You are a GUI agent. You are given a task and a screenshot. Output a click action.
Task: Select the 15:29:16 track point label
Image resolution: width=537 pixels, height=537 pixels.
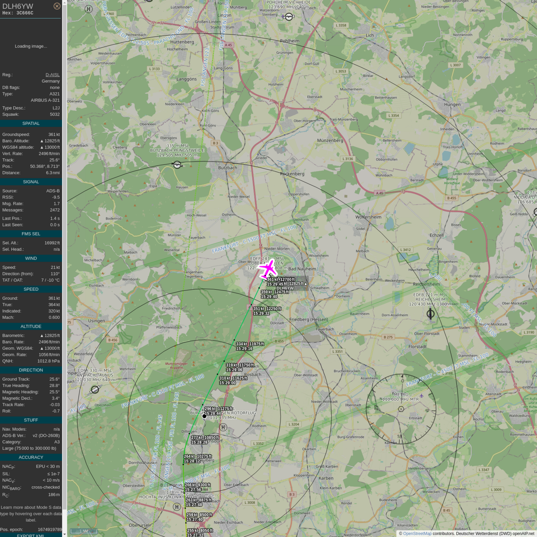tap(244, 349)
